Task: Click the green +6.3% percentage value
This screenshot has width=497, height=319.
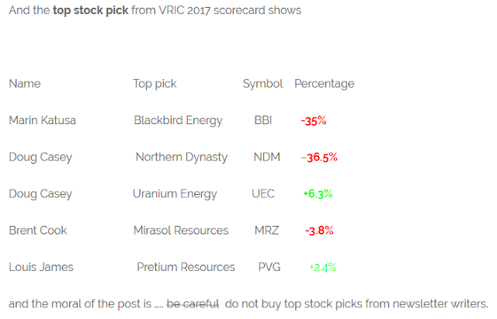Action: (318, 194)
